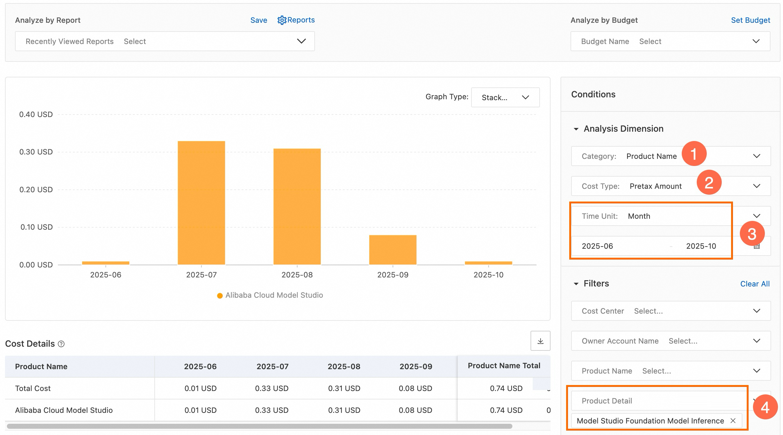Click the Save link
Image resolution: width=783 pixels, height=435 pixels.
click(258, 20)
